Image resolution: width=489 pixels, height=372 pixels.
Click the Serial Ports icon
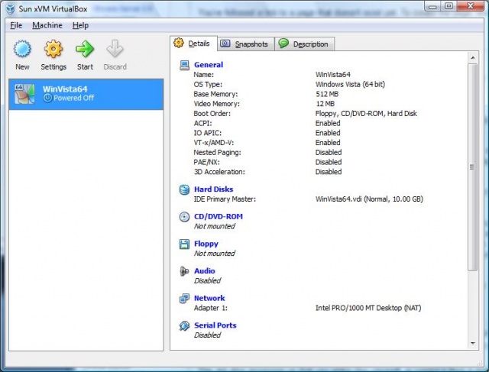184,326
